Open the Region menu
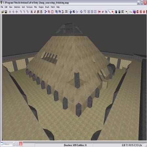The width and height of the screenshot is (147, 147). pyautogui.click(x=41, y=7)
